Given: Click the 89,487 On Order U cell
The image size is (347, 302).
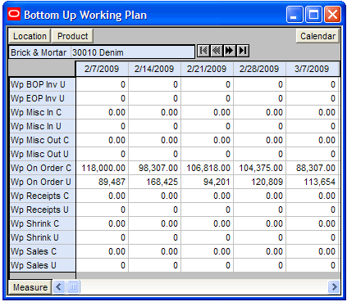Looking at the screenshot, I should click(x=103, y=182).
